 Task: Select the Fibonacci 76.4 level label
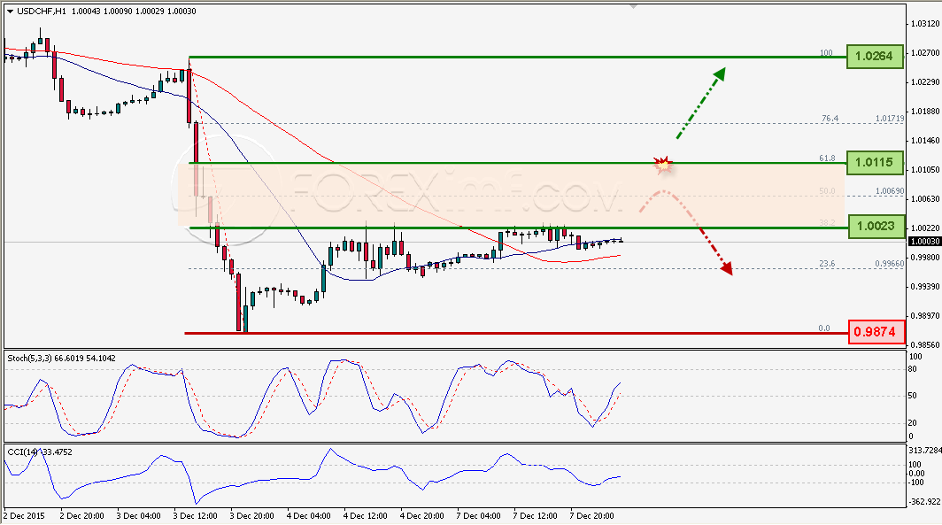coord(830,119)
